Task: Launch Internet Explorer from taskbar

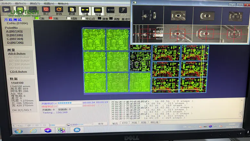Action: tap(33, 131)
